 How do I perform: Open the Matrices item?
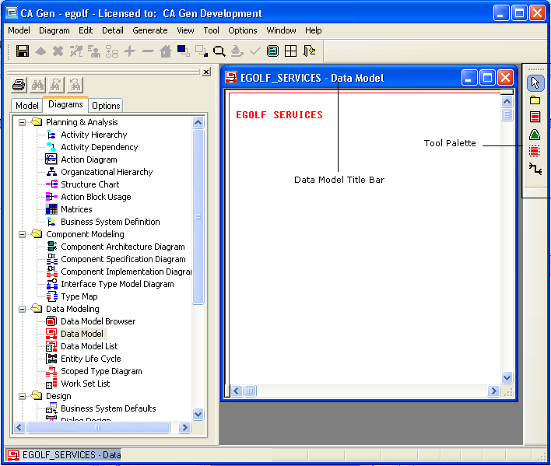[x=76, y=209]
